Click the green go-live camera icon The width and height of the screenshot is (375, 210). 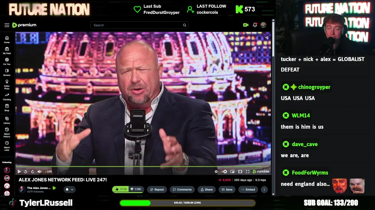[246, 25]
